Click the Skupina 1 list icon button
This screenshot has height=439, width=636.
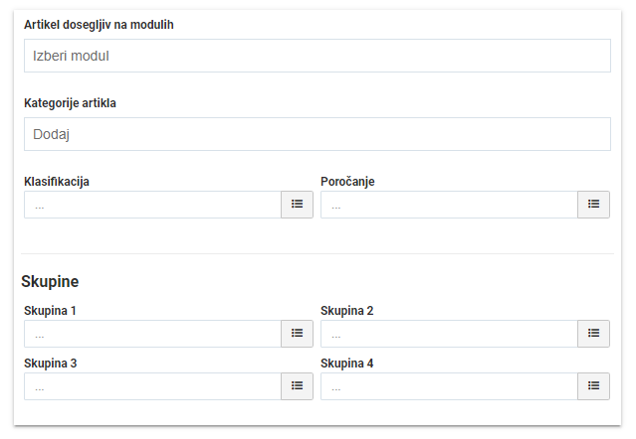pyautogui.click(x=297, y=334)
